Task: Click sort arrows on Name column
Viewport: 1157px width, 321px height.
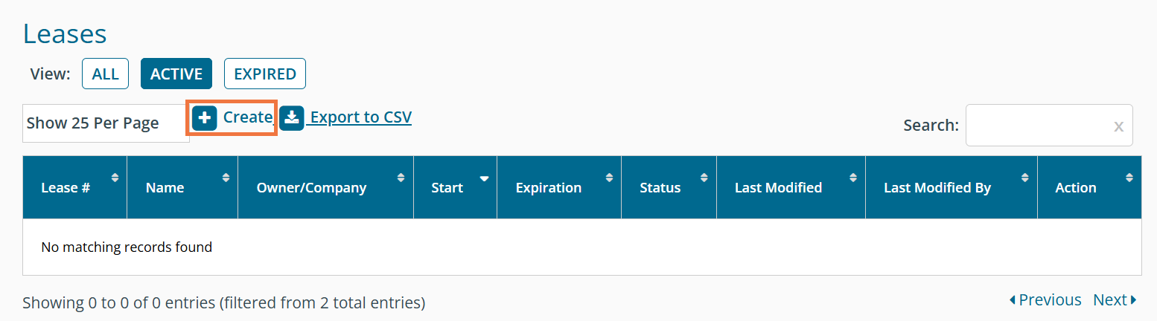Action: pyautogui.click(x=226, y=178)
